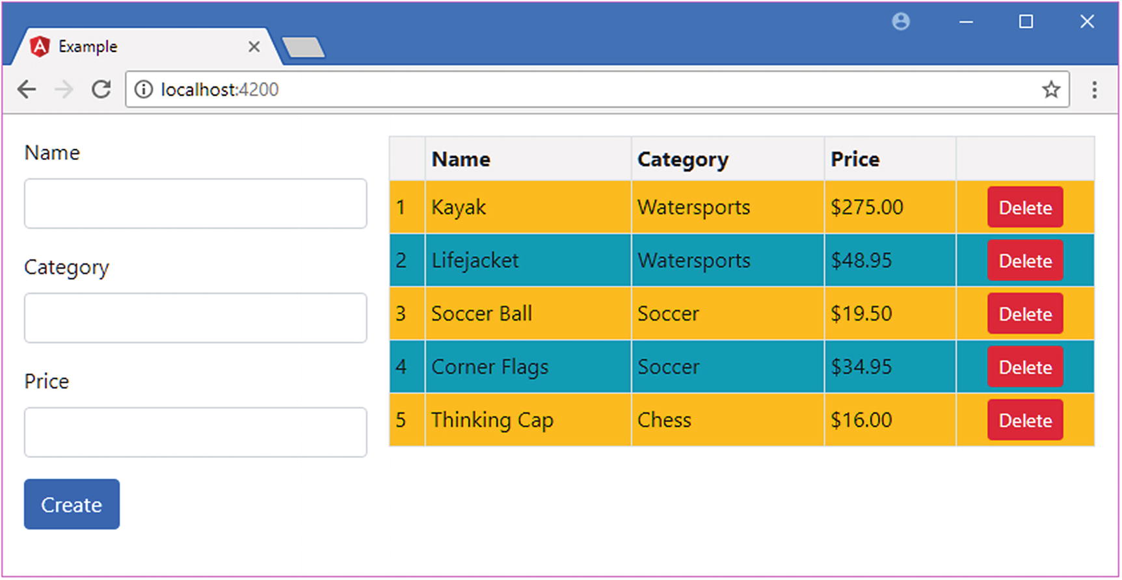Screen dimensions: 1122x580
Task: Reload the page with the refresh icon
Action: (101, 89)
